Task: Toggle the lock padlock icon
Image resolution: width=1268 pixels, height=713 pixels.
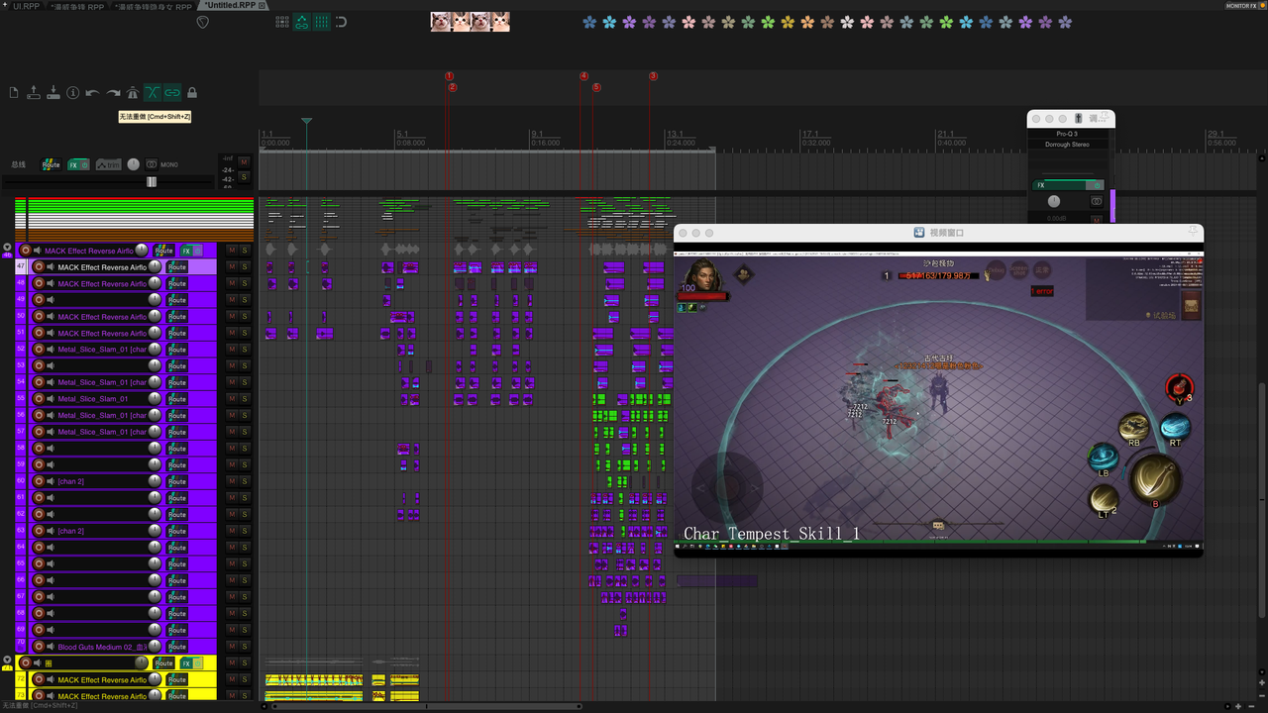Action: 192,93
